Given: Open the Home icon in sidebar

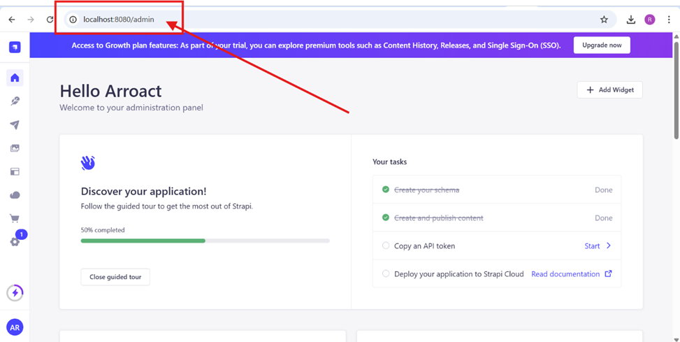Looking at the screenshot, I should point(15,78).
